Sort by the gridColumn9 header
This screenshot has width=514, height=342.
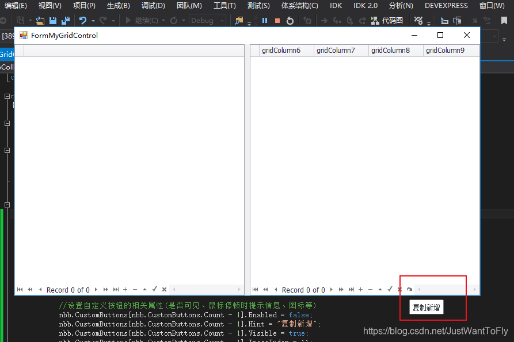point(451,51)
